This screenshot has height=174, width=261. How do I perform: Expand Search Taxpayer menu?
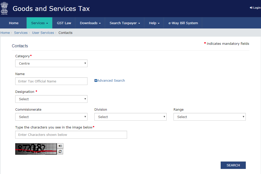(125, 23)
